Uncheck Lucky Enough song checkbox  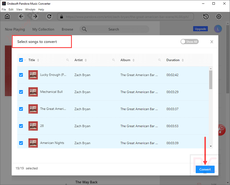click(x=21, y=75)
